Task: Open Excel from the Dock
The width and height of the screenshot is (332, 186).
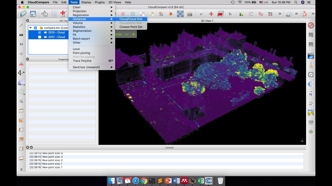Action: pyautogui.click(x=200, y=181)
